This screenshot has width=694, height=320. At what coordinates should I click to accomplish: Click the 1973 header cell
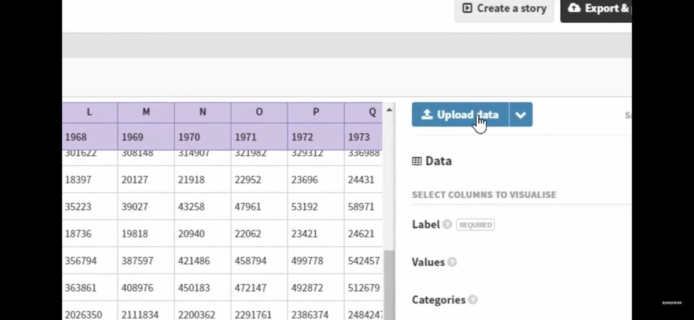(x=364, y=137)
